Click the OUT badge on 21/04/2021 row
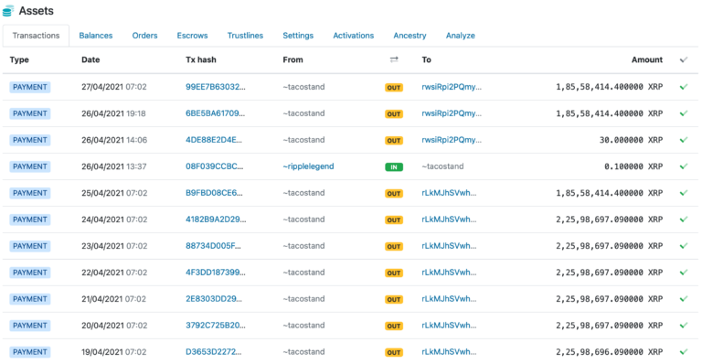 (x=394, y=300)
